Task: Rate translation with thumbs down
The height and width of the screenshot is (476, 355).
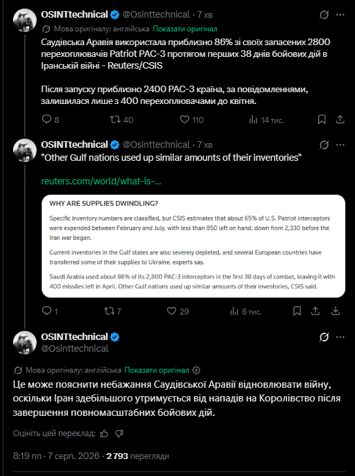Action: coord(119,433)
